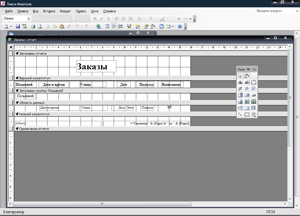Open the toolbox panel options triangle

coord(248,69)
